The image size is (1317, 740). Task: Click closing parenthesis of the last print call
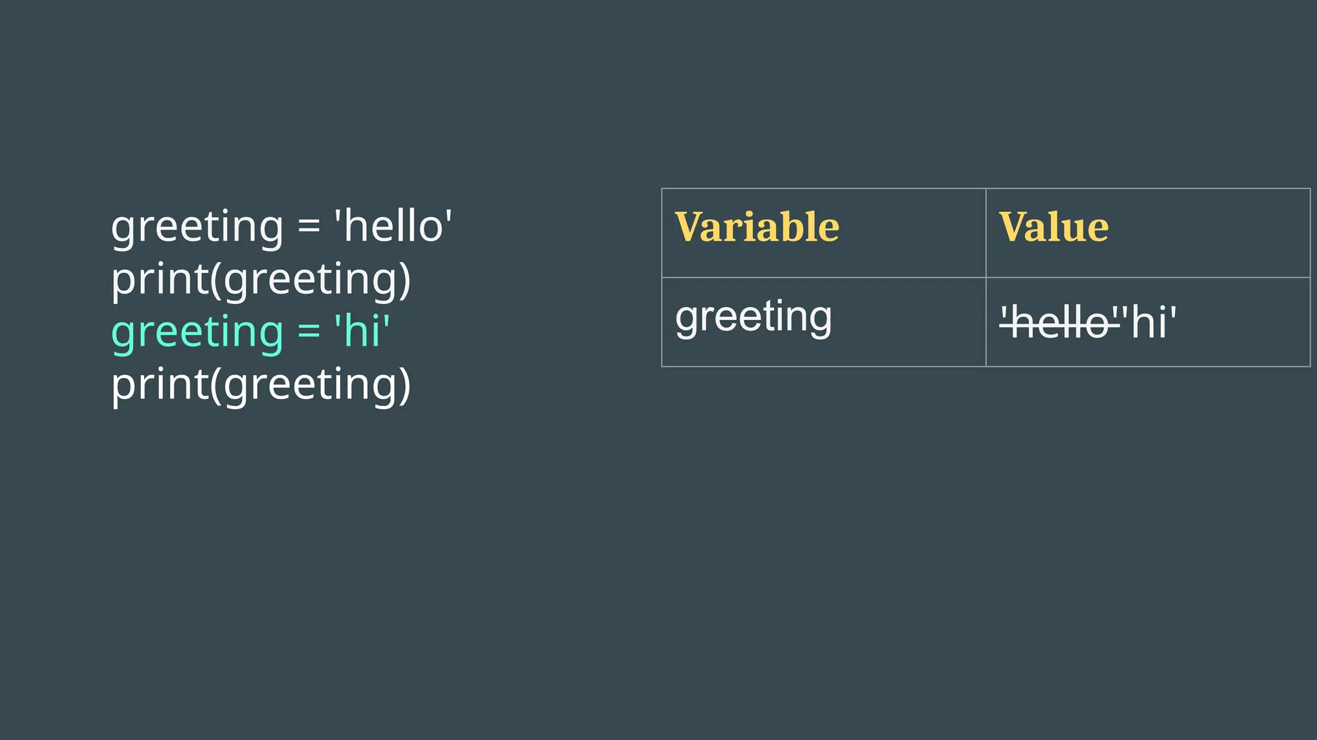pyautogui.click(x=404, y=385)
